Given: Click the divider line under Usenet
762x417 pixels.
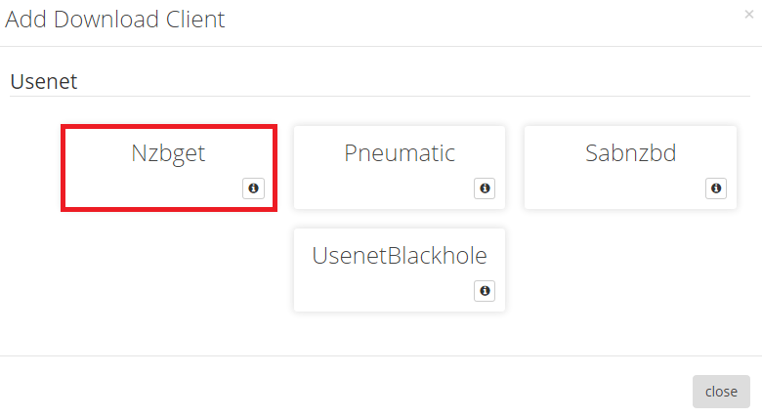Looking at the screenshot, I should point(381,96).
